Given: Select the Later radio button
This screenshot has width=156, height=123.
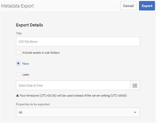Looking at the screenshot, I should 18,74.
